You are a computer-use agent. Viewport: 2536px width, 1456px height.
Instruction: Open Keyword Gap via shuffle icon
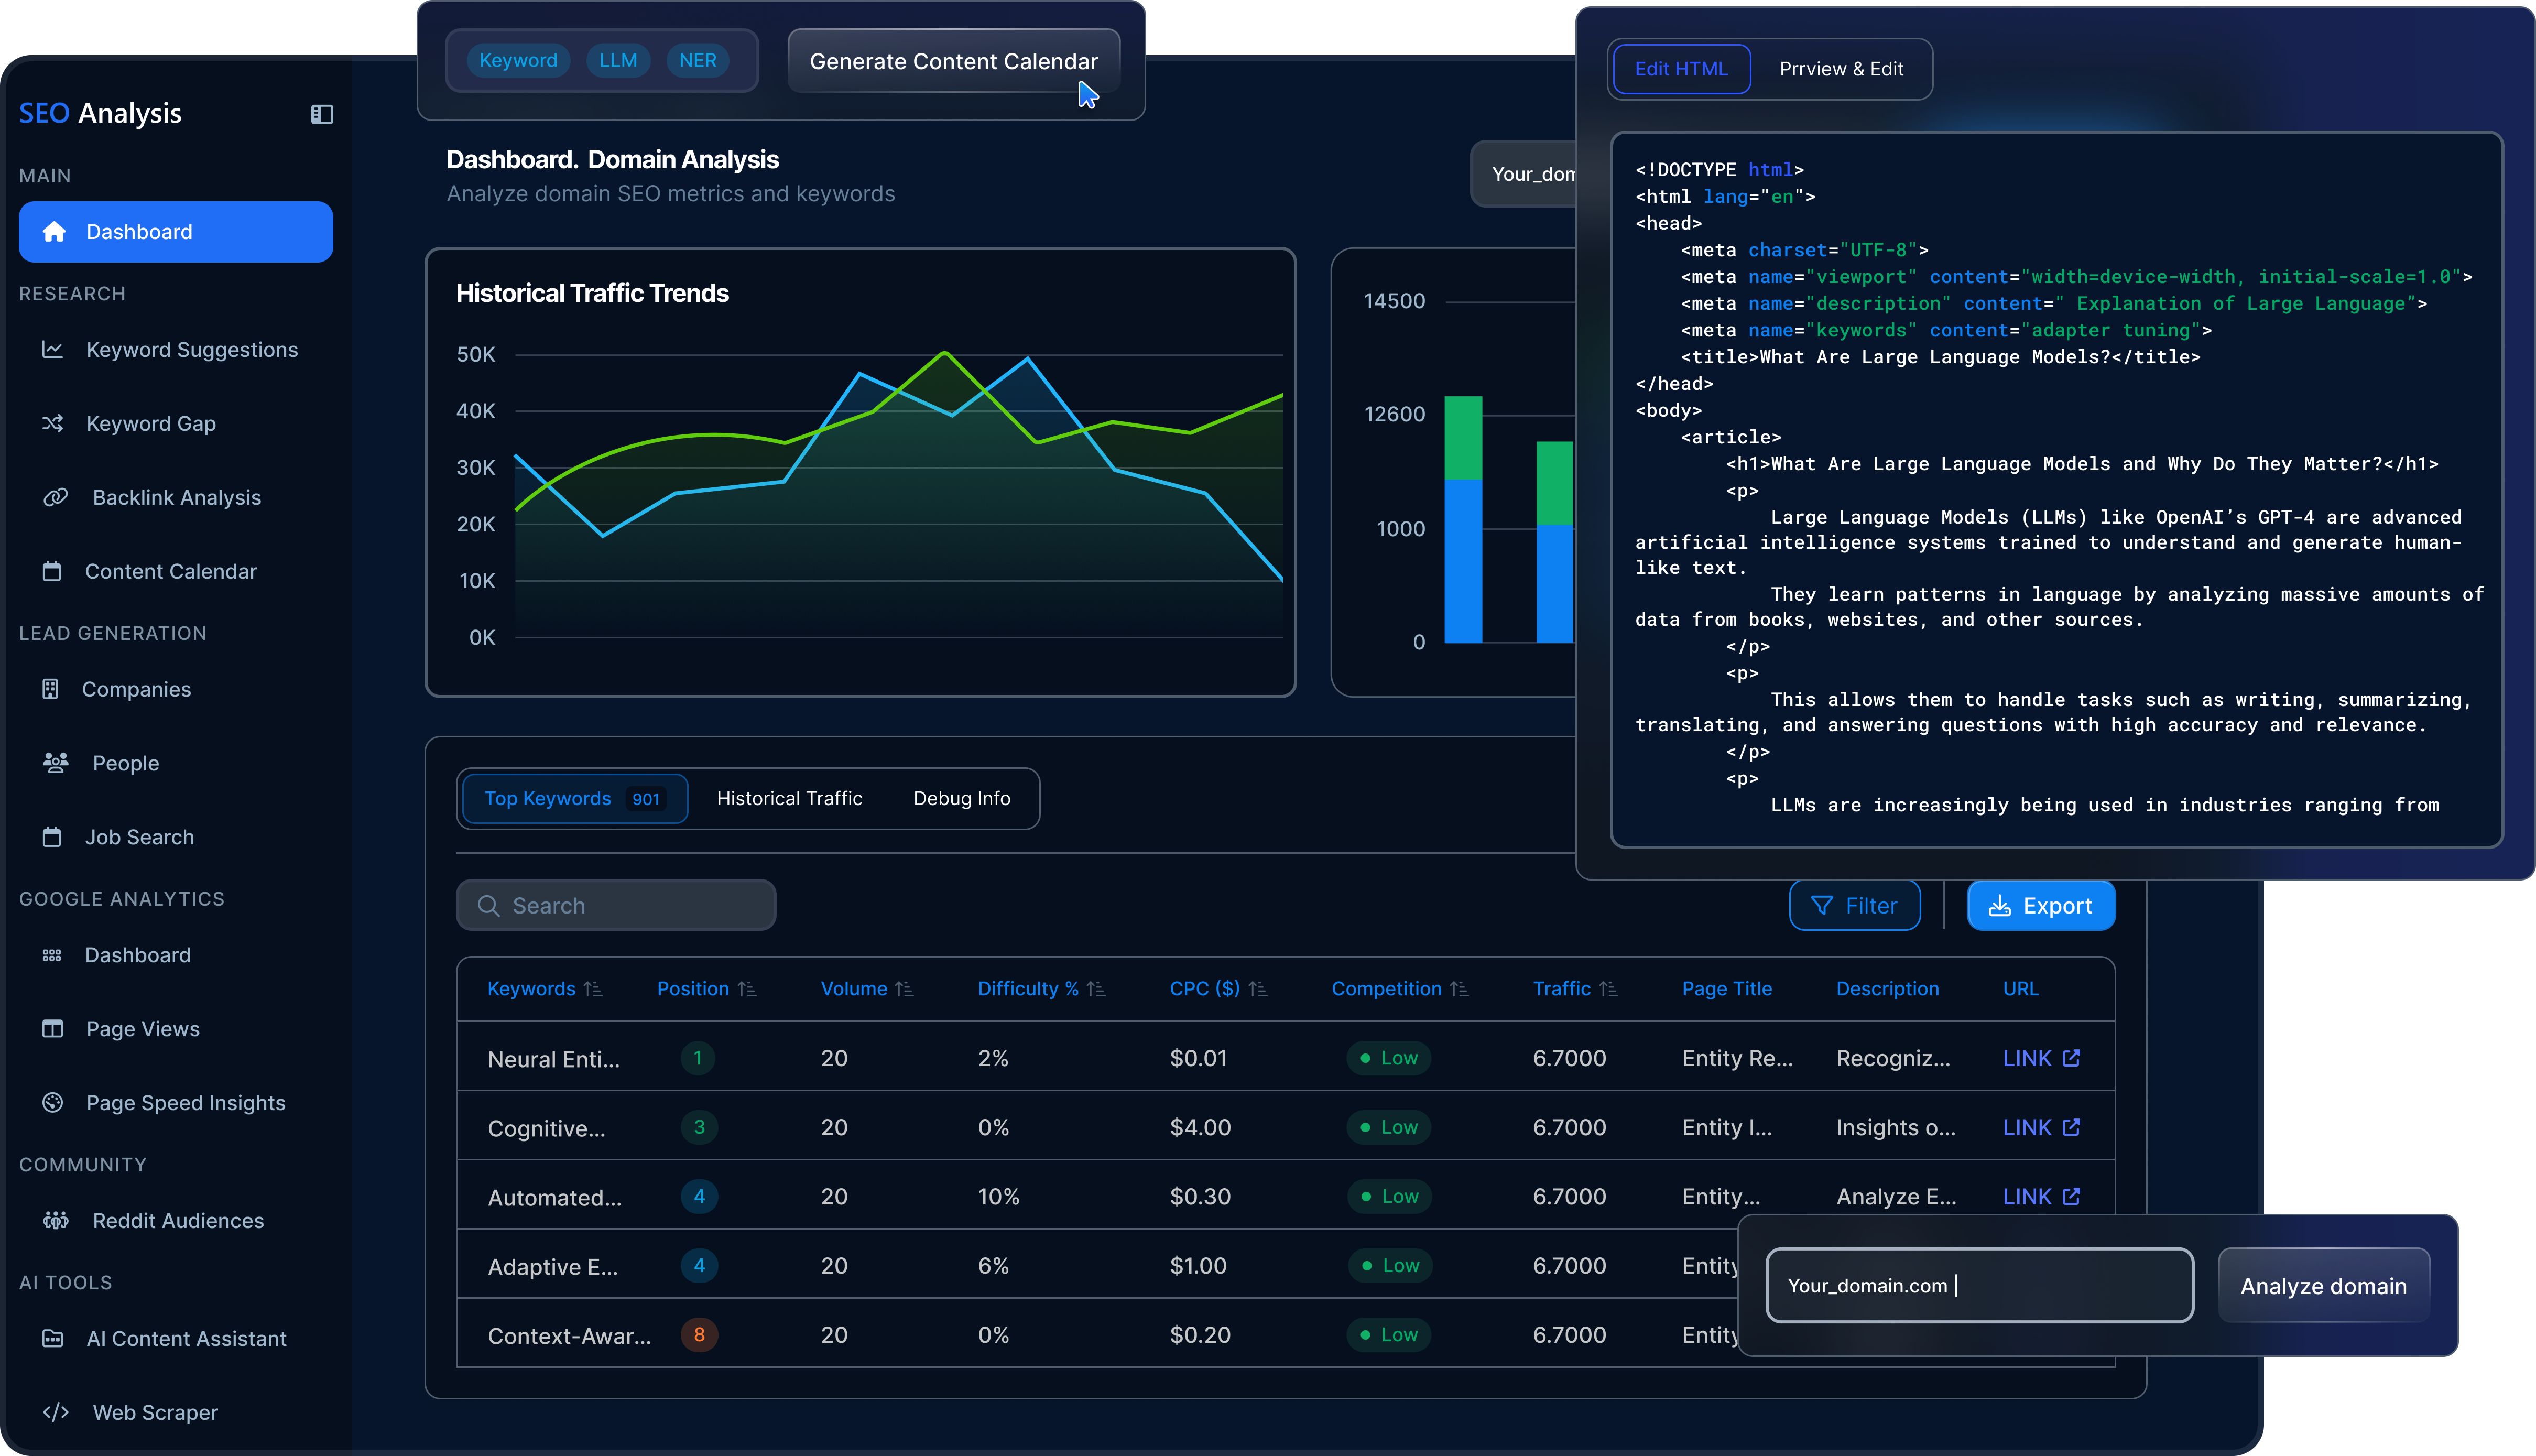53,424
